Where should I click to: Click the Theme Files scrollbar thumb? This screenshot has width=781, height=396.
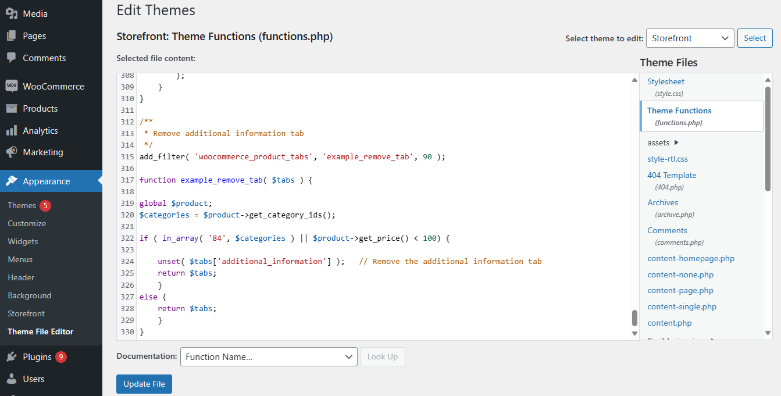tap(768, 139)
